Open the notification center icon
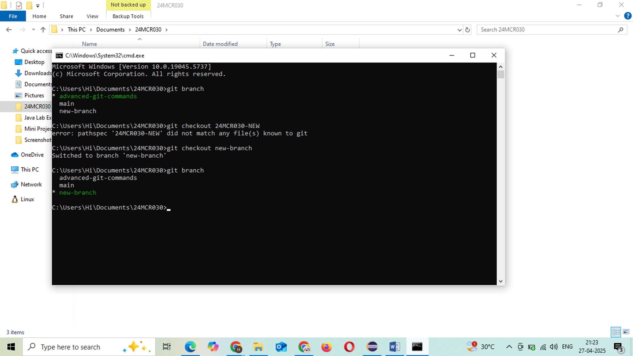The height and width of the screenshot is (356, 633). click(x=619, y=347)
